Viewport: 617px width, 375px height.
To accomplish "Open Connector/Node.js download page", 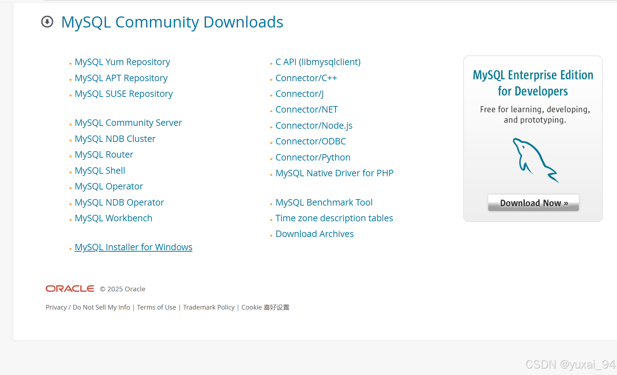I will pos(314,125).
